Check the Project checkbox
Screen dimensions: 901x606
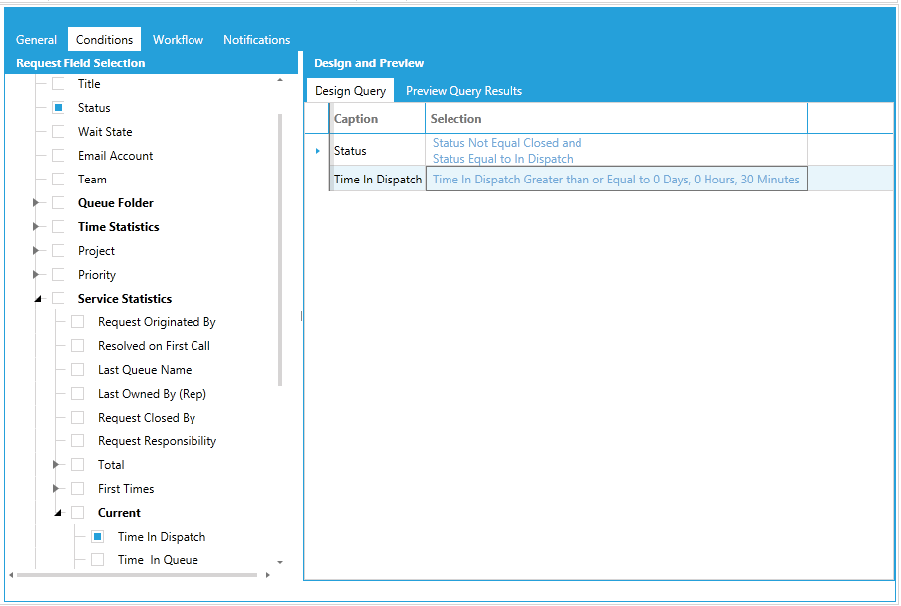coord(58,251)
